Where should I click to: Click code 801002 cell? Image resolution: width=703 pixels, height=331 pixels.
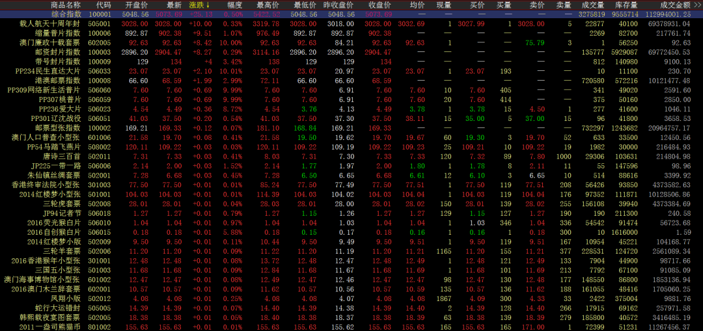(x=100, y=326)
